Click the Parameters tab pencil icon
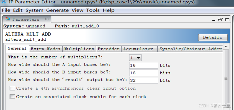234x110 pixels. coord(8,19)
